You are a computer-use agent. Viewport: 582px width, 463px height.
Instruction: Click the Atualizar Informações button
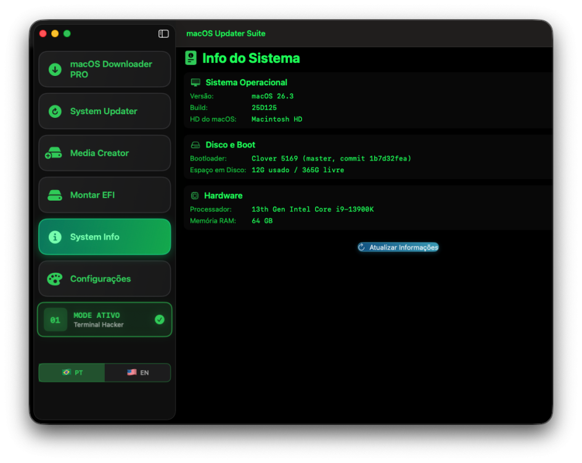[398, 247]
